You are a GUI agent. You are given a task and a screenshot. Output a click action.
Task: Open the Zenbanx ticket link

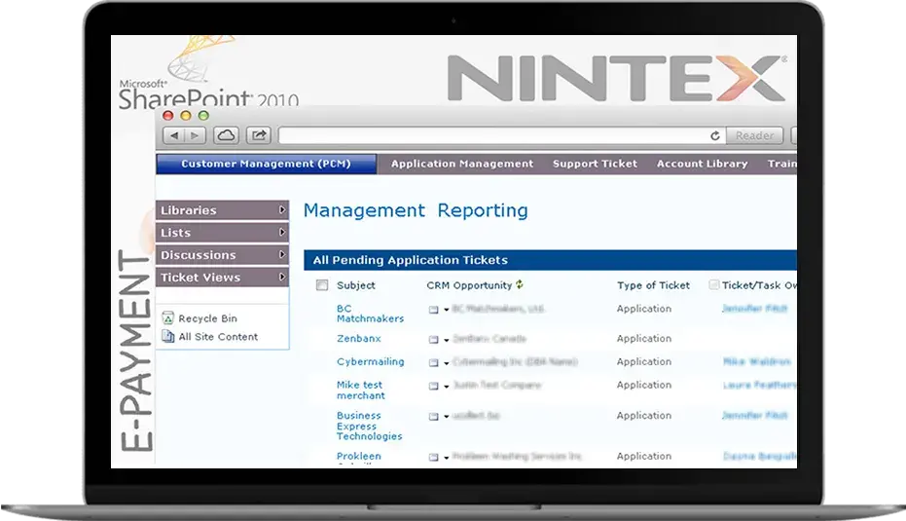coord(359,338)
